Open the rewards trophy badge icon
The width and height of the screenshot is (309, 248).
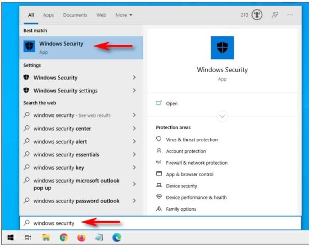257,15
